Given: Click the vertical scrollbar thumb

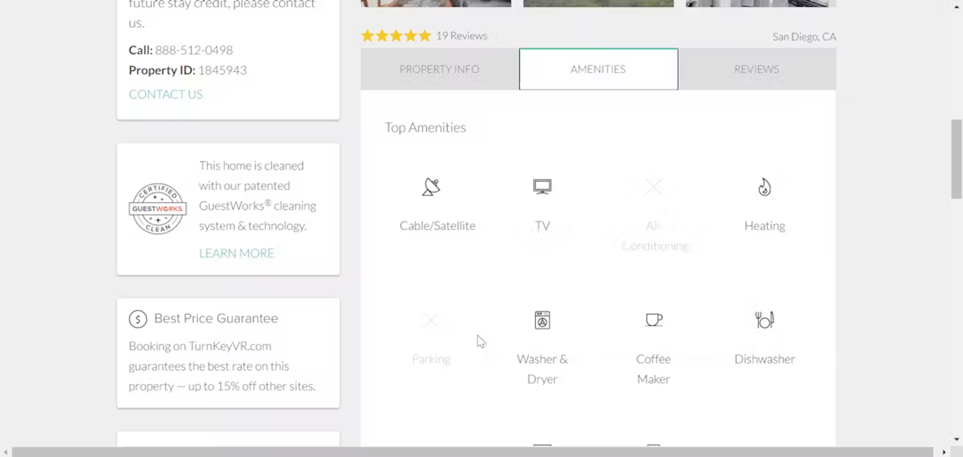Looking at the screenshot, I should click(956, 159).
